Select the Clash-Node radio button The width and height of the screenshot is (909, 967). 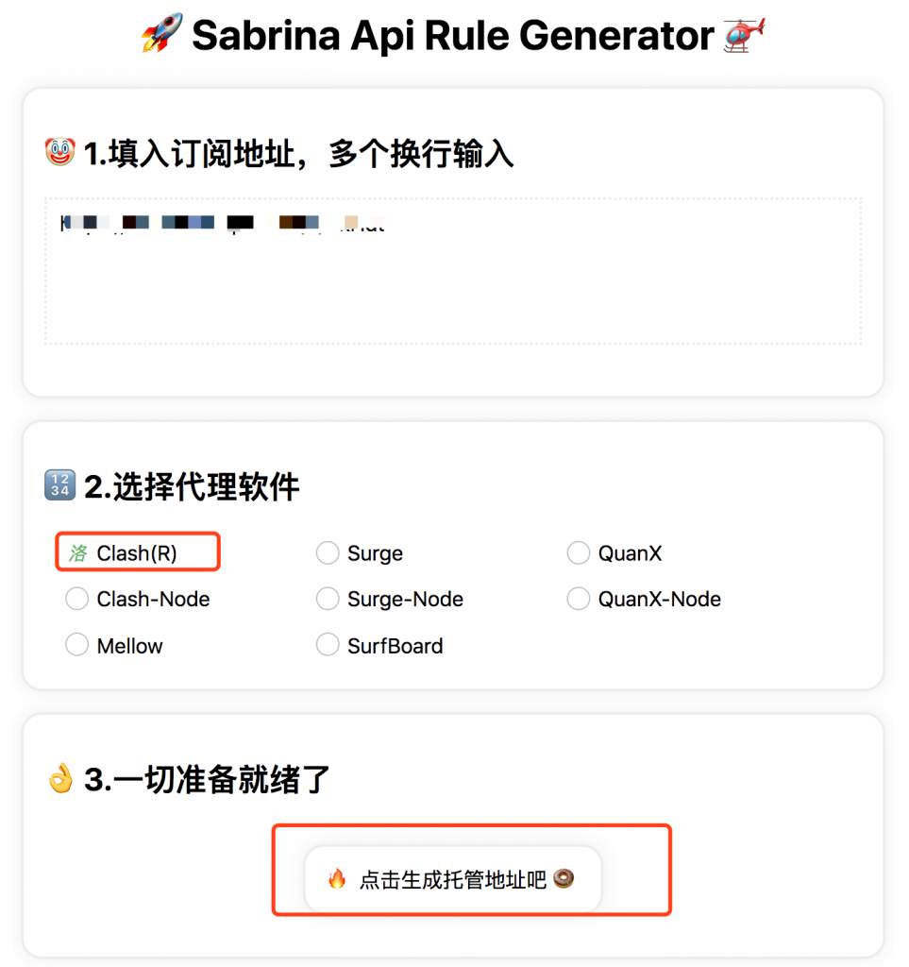[77, 599]
